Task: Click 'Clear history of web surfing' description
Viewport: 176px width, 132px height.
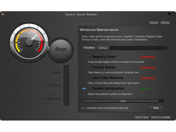Action: pos(113,72)
